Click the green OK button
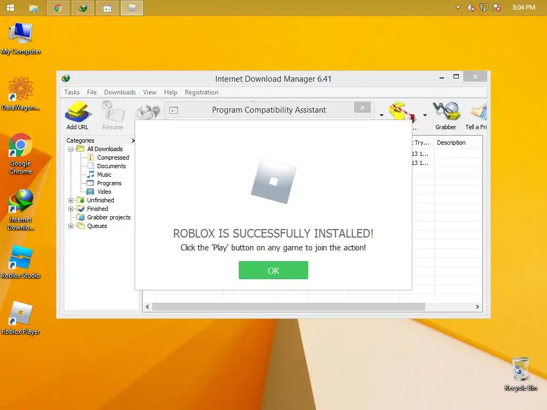Image resolution: width=547 pixels, height=410 pixels. pyautogui.click(x=273, y=270)
